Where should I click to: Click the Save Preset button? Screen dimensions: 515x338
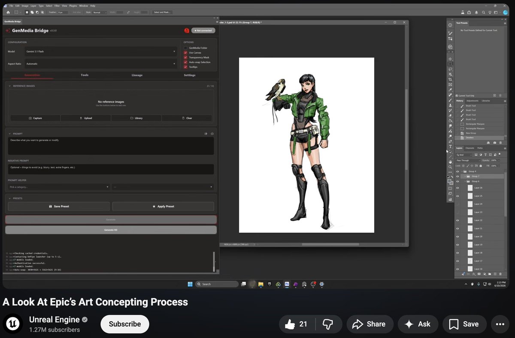click(59, 207)
